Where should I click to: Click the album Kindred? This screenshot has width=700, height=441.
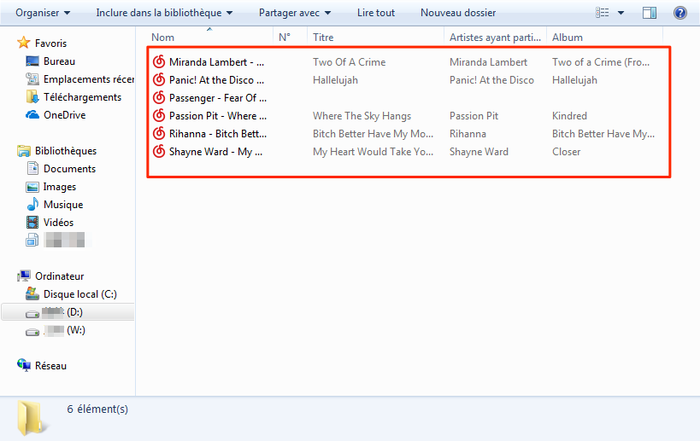569,116
